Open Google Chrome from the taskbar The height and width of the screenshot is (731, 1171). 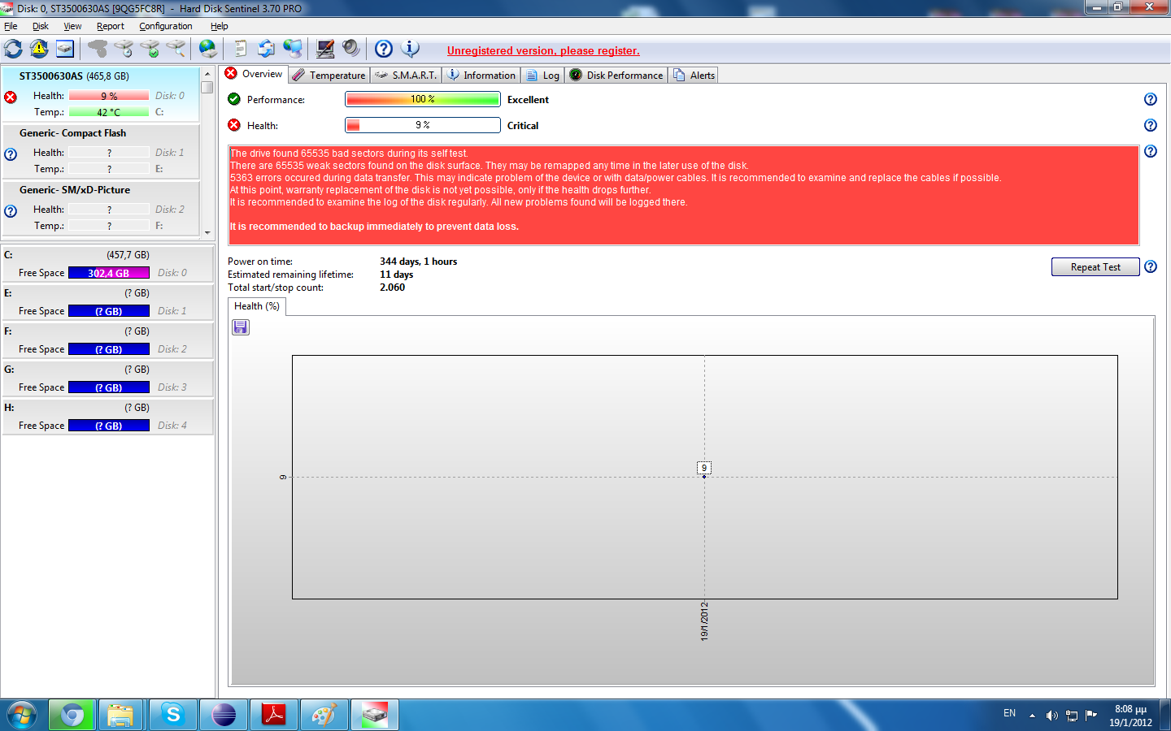click(x=72, y=715)
